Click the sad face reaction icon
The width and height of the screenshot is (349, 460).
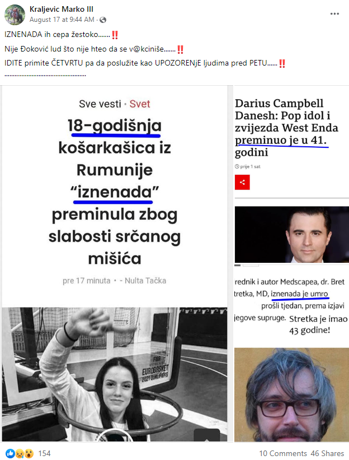click(x=20, y=453)
